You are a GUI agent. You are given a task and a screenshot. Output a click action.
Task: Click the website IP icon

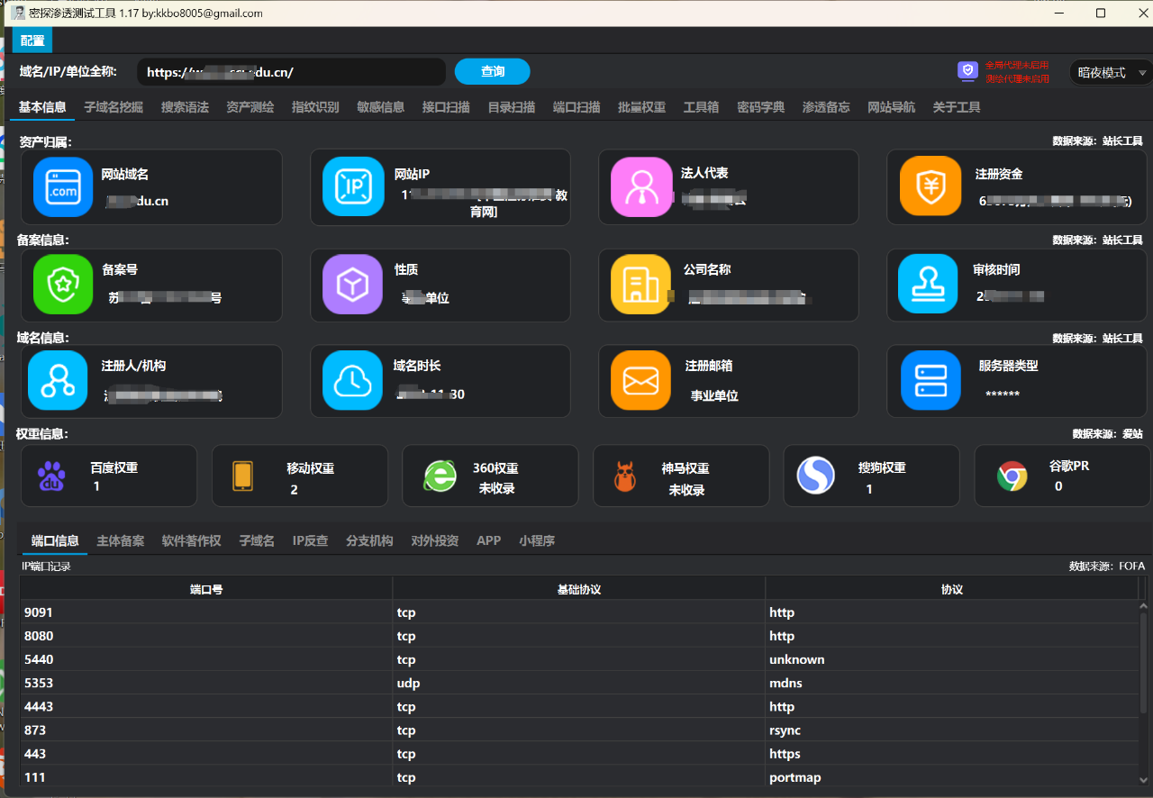tap(352, 187)
